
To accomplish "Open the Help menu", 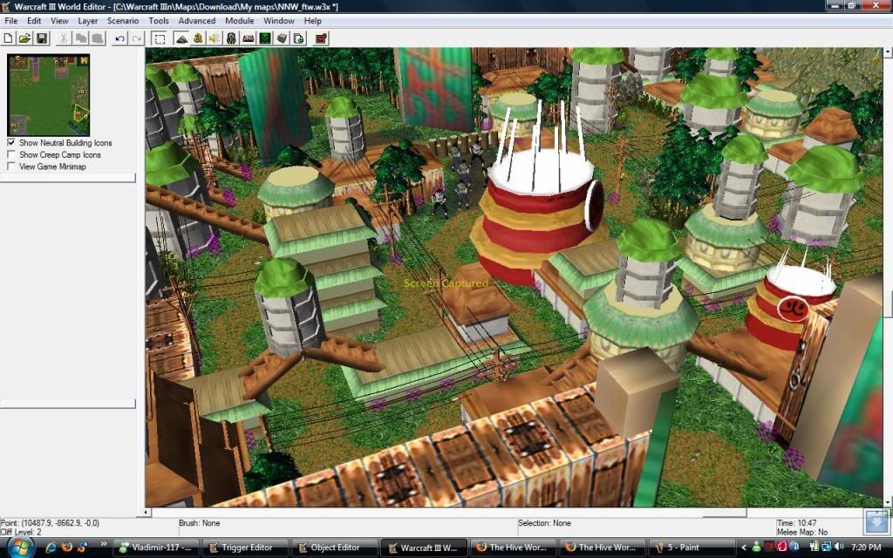I will click(x=313, y=21).
